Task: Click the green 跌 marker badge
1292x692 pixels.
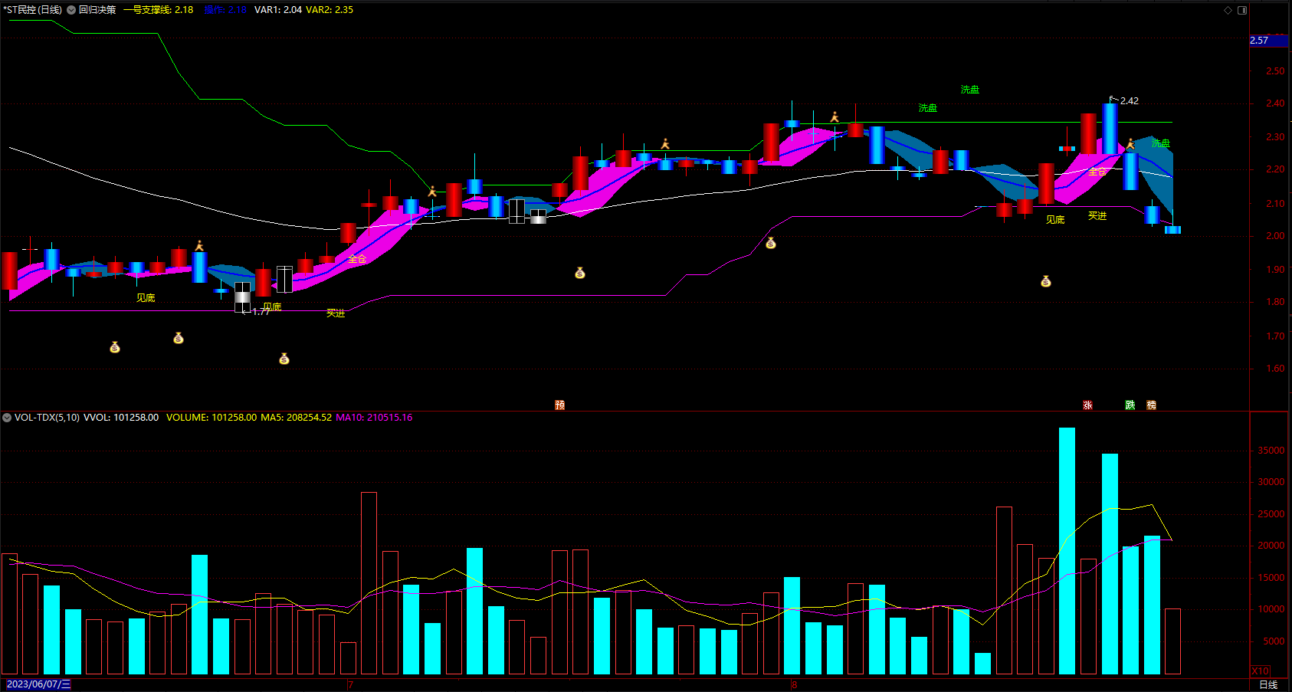Action: [1130, 405]
